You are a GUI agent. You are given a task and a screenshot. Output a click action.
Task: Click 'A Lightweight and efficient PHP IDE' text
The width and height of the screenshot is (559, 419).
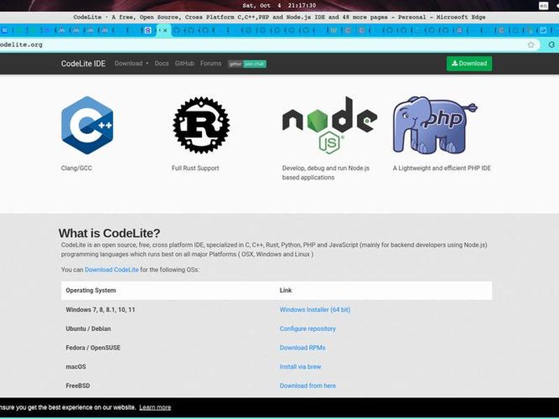[442, 168]
